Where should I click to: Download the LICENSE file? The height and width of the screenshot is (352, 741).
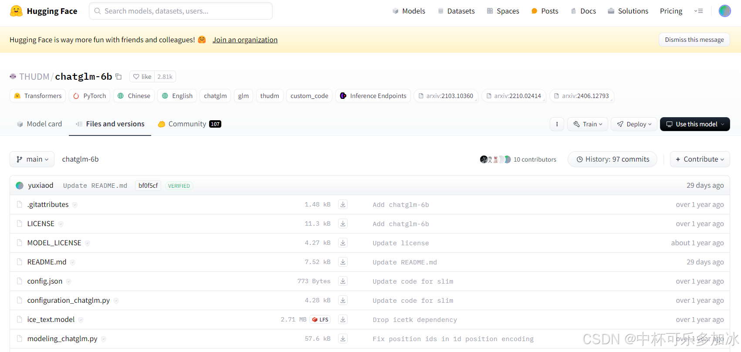[343, 223]
